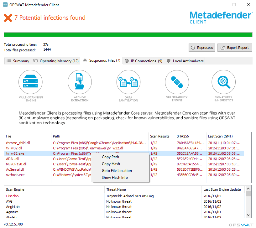Open the Summary tab
The image size is (256, 228).
(18, 61)
